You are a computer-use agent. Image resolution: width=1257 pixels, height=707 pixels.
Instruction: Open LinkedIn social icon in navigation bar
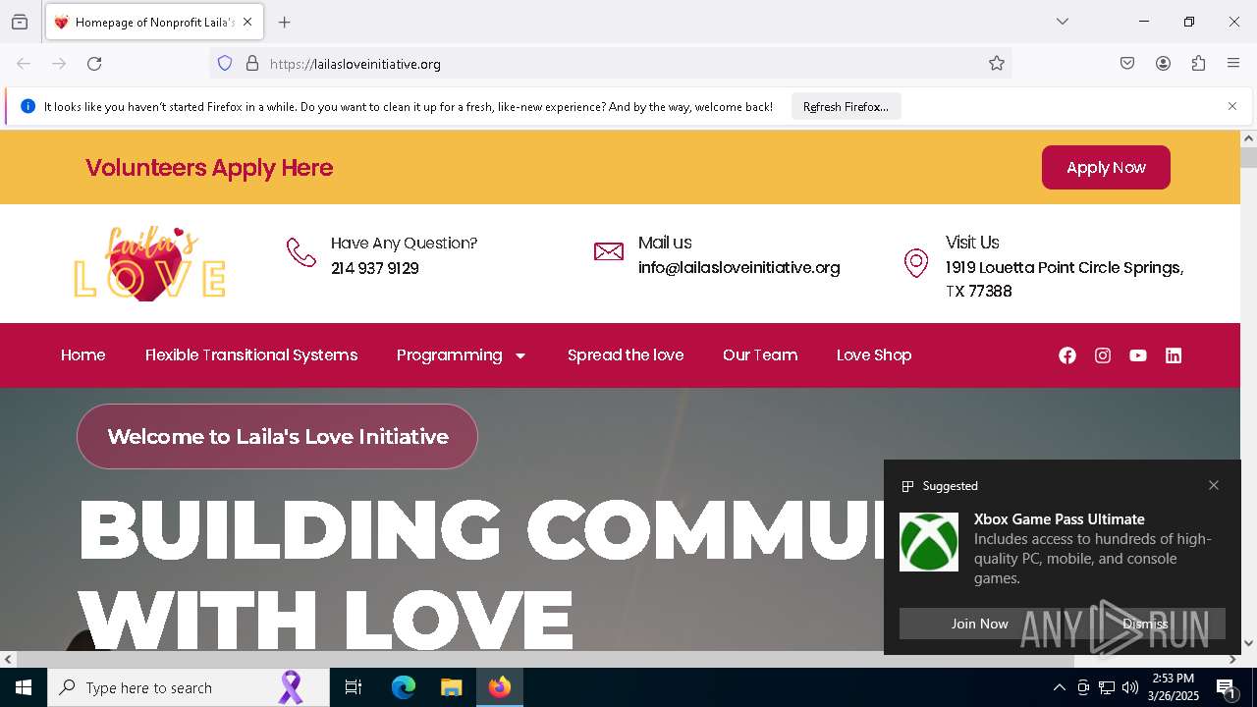point(1174,355)
